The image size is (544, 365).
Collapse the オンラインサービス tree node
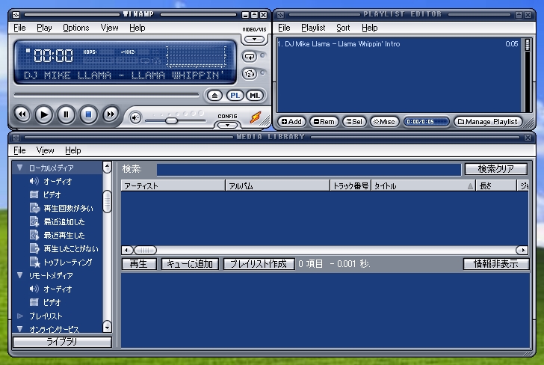[x=20, y=328]
